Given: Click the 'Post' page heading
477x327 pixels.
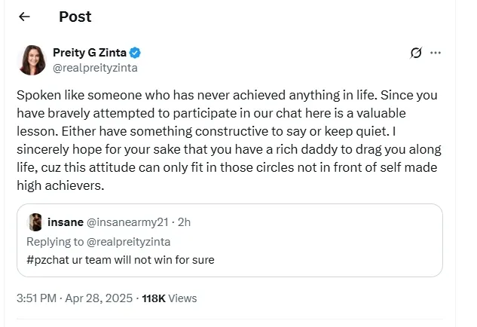Looking at the screenshot, I should point(75,17).
